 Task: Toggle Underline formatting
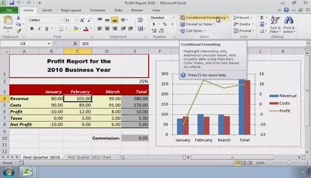click(47, 29)
